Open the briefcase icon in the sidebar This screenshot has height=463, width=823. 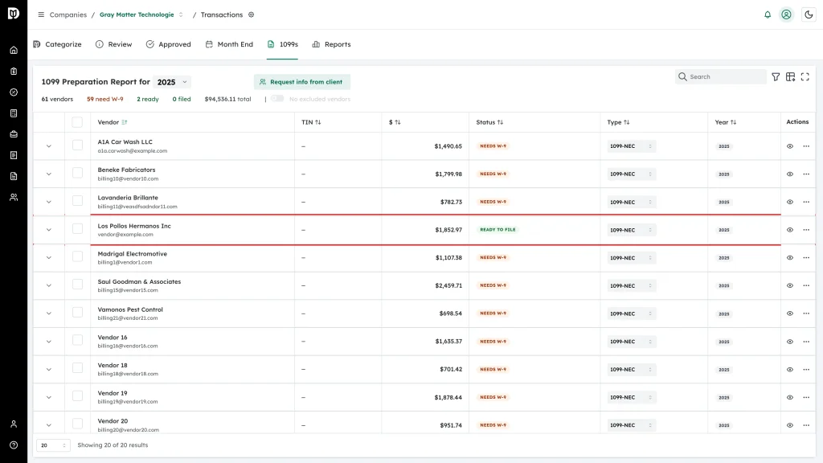14,134
